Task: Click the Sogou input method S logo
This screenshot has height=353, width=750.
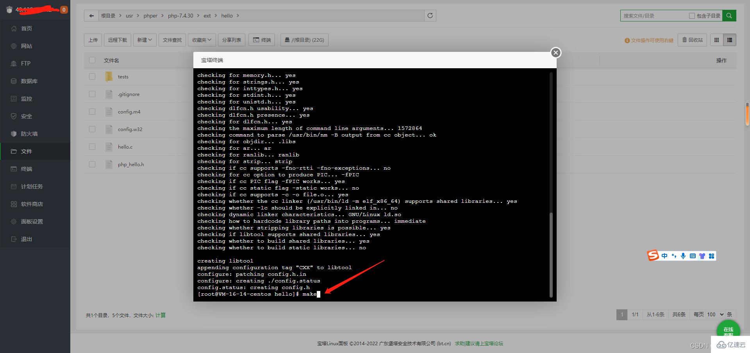Action: 653,255
